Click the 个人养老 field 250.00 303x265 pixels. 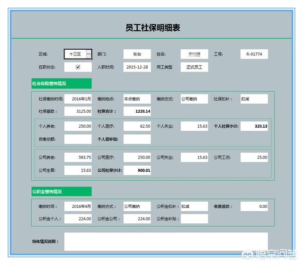click(78, 126)
